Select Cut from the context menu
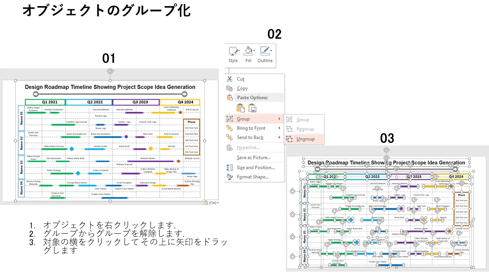The height and width of the screenshot is (275, 489). (241, 79)
